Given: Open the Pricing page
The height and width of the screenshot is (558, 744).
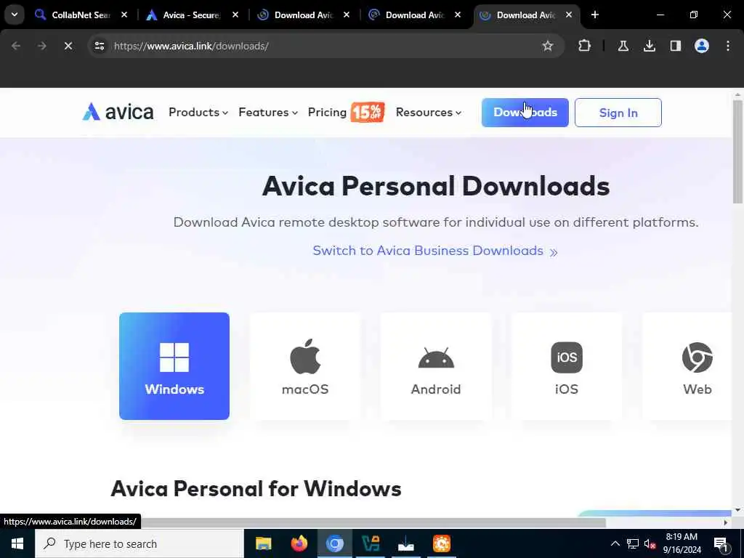Looking at the screenshot, I should [327, 113].
